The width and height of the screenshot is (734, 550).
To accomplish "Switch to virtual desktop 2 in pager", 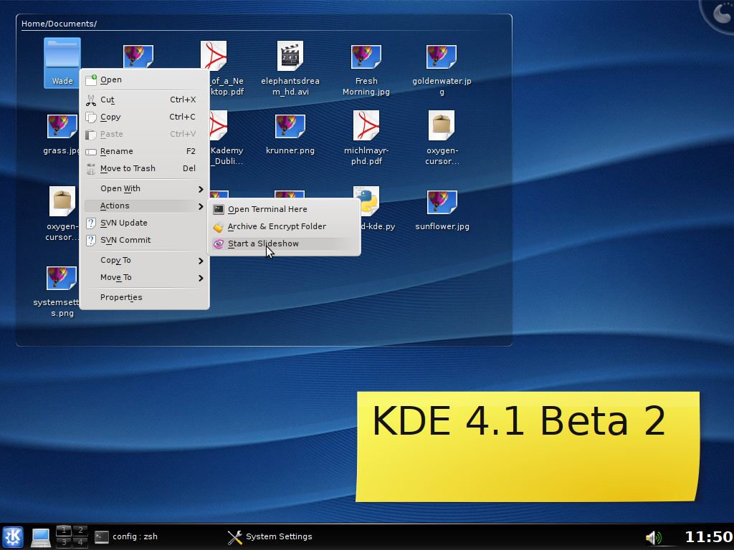I will coord(80,531).
